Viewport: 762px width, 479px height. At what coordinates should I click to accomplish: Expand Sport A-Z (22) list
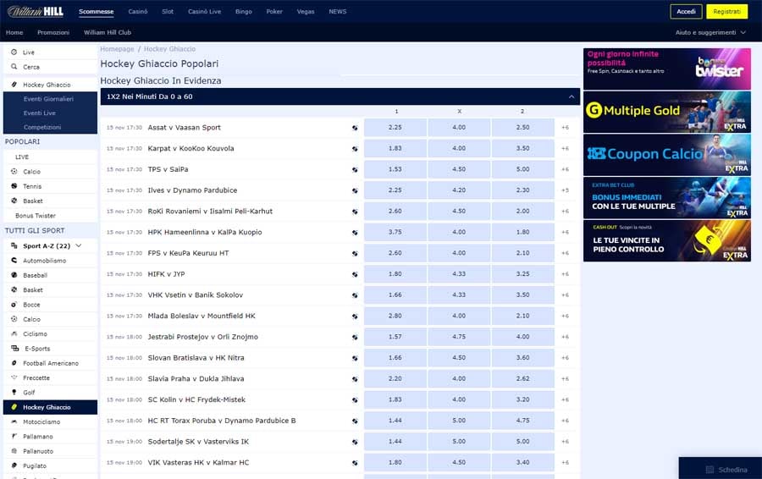pyautogui.click(x=79, y=245)
